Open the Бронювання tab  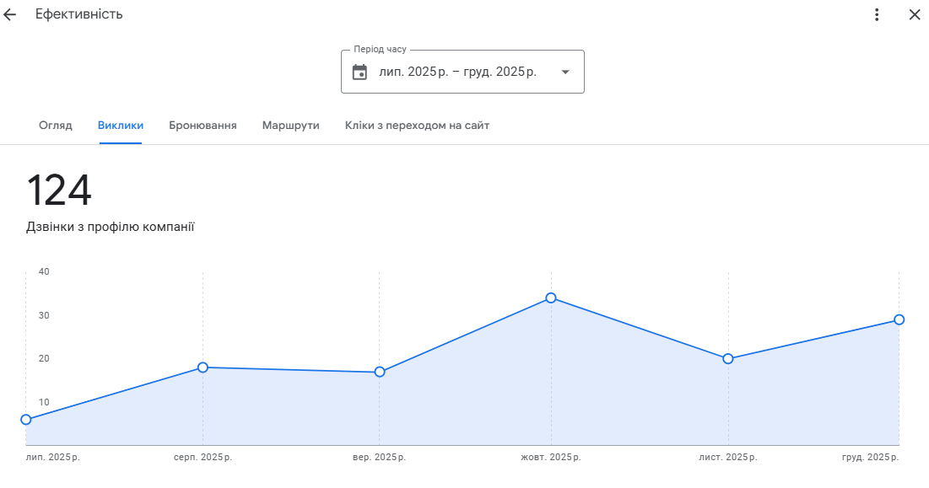pyautogui.click(x=203, y=126)
